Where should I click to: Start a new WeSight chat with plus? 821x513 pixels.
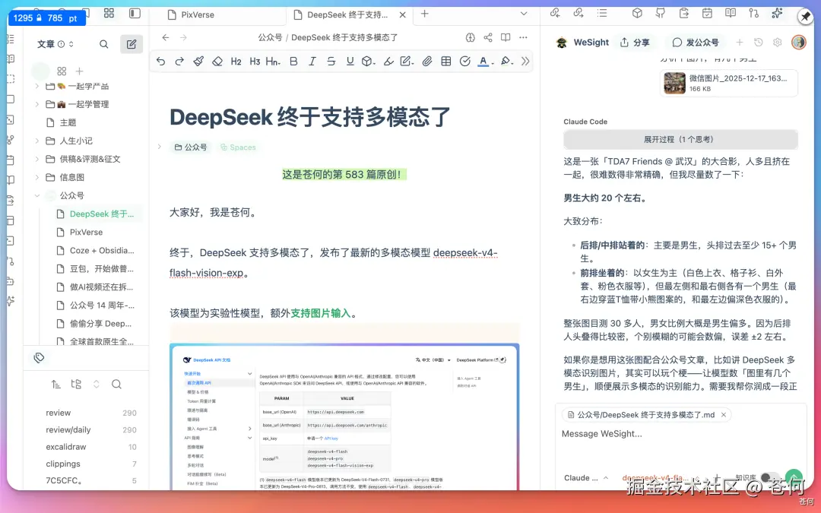pyautogui.click(x=740, y=42)
